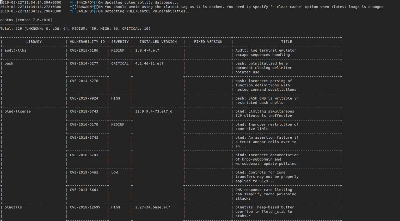Click 'Detecting RHEL/CentOS vulnerabilities...' log line
Image resolution: width=400 pixels, height=221 pixels.
pyautogui.click(x=148, y=11)
